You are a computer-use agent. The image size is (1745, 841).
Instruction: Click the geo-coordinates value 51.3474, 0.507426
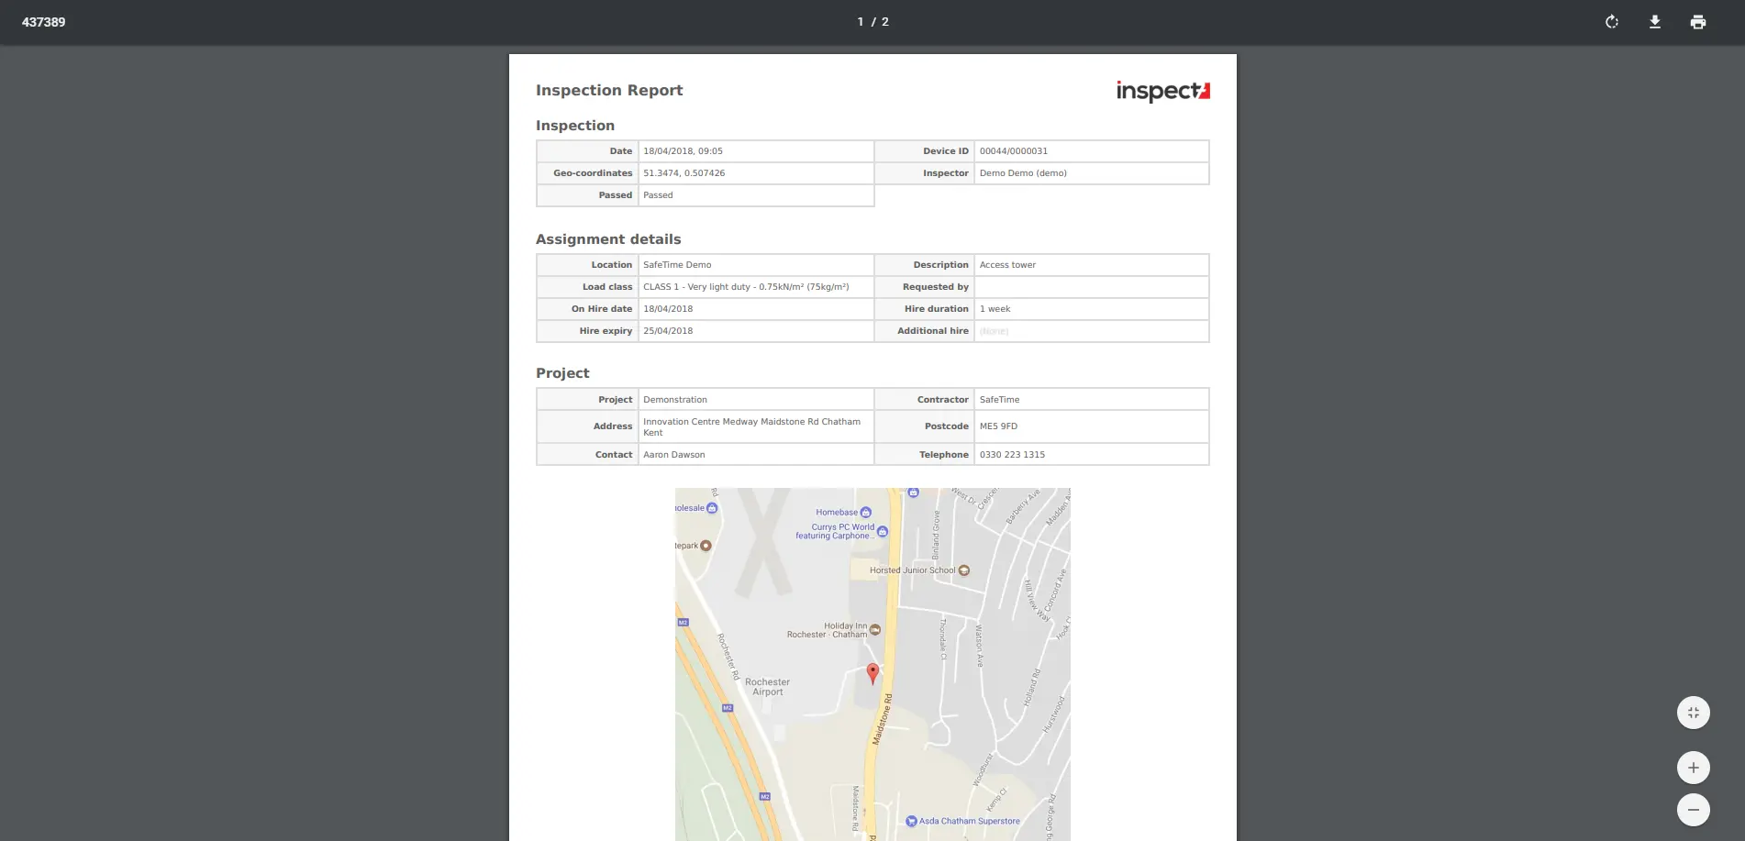pos(684,173)
